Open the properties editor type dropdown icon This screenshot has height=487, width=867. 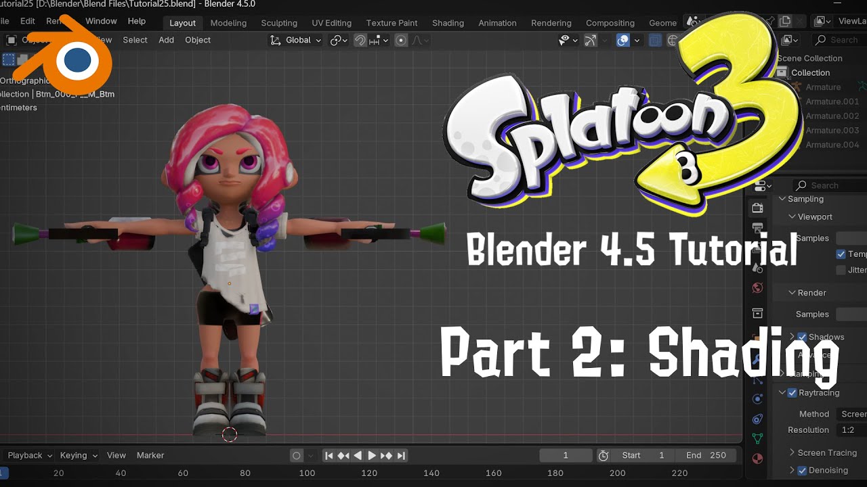763,185
